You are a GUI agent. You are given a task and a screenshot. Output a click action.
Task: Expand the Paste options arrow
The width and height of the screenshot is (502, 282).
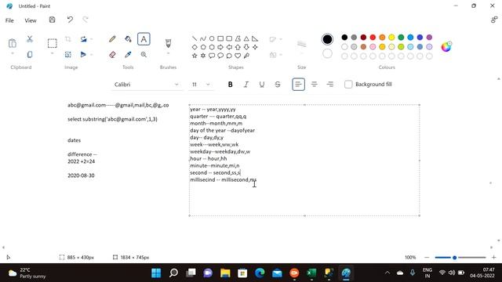(13, 53)
